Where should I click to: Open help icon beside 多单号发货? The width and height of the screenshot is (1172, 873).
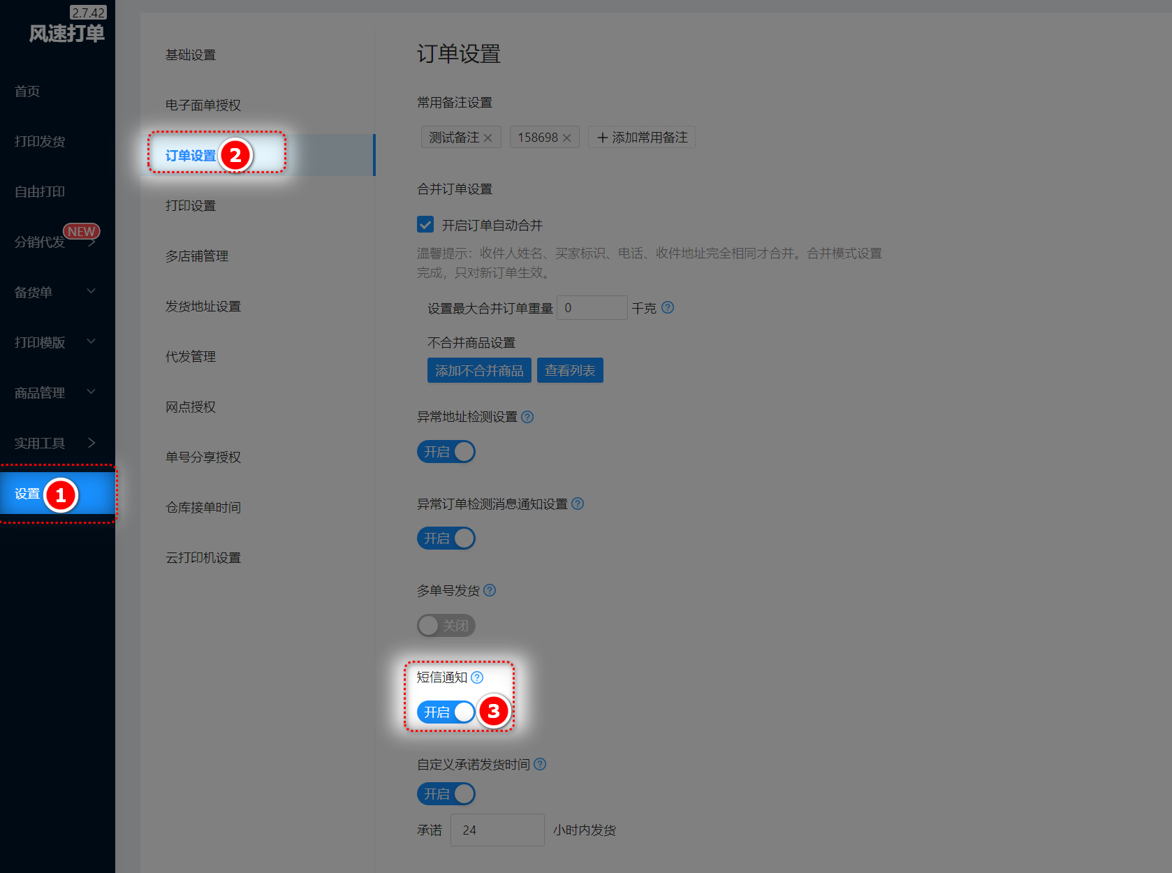(490, 590)
